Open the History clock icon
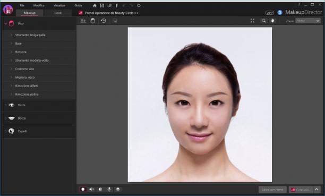This screenshot has height=196, width=325. (103, 21)
